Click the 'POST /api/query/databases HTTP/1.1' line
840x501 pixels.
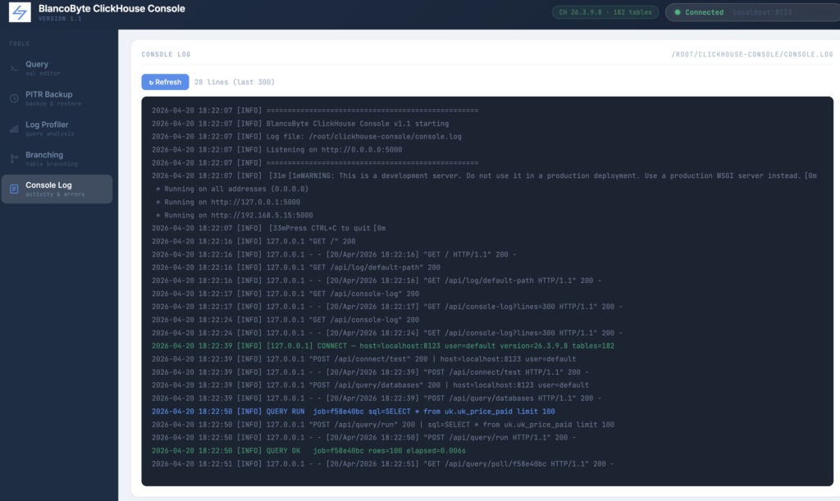click(x=377, y=399)
